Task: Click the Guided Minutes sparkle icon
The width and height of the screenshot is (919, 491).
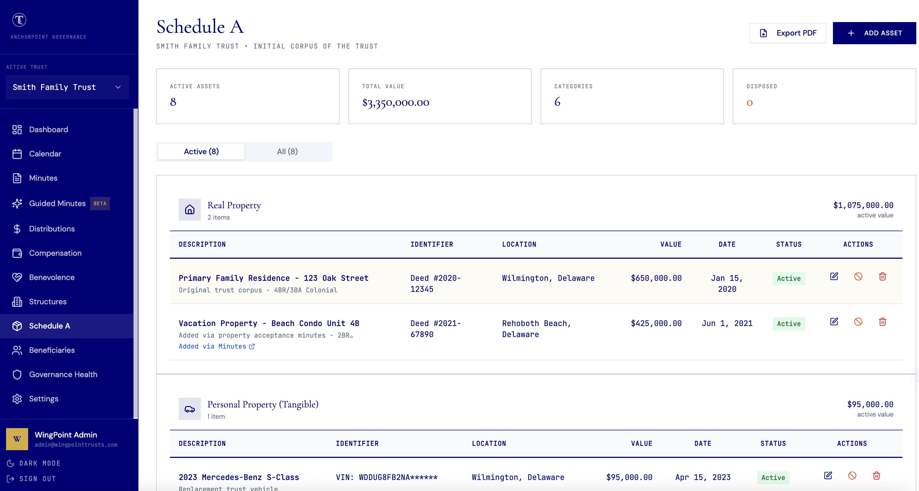Action: click(x=17, y=203)
